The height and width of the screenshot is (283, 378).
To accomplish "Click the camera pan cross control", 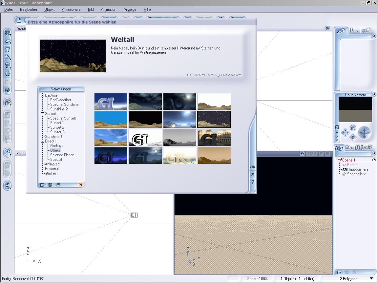I will tap(345, 133).
